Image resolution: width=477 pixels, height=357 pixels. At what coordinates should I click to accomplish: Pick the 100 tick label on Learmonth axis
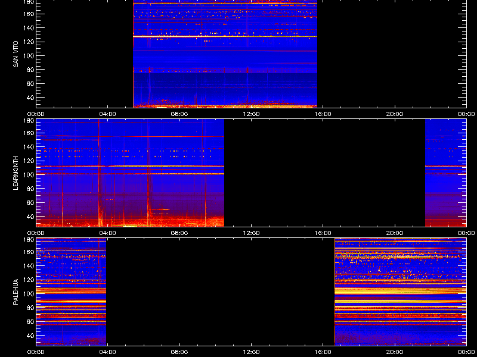pos(29,175)
